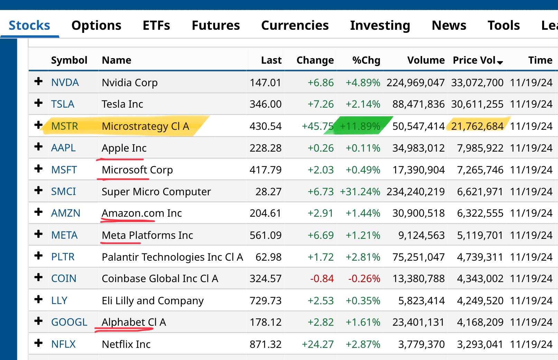This screenshot has height=360, width=558.
Task: Click the plus icon next to NFLX
Action: point(38,343)
